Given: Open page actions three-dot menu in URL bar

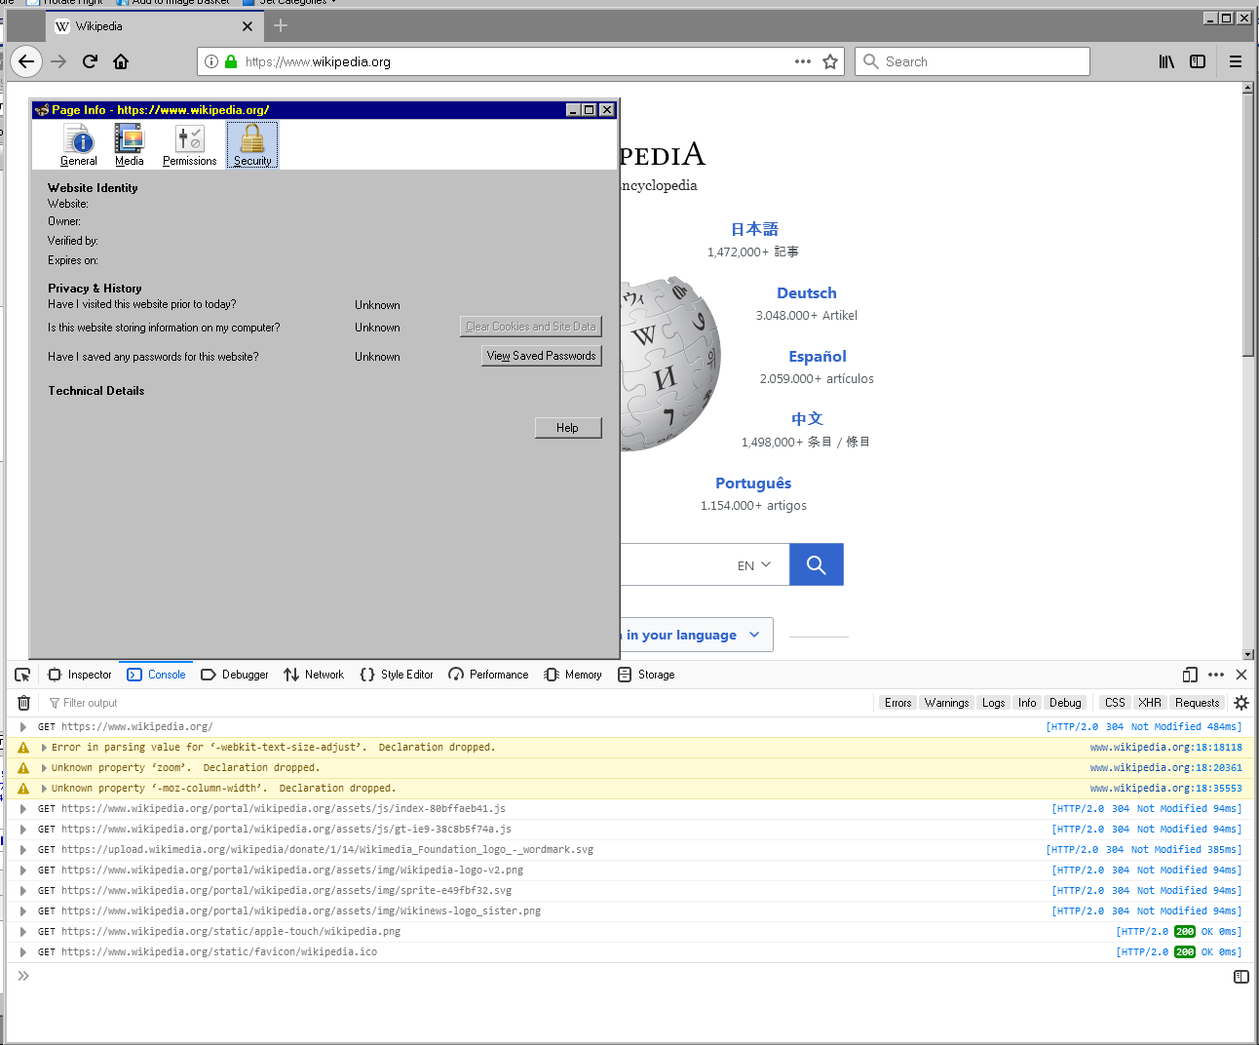Looking at the screenshot, I should [803, 61].
